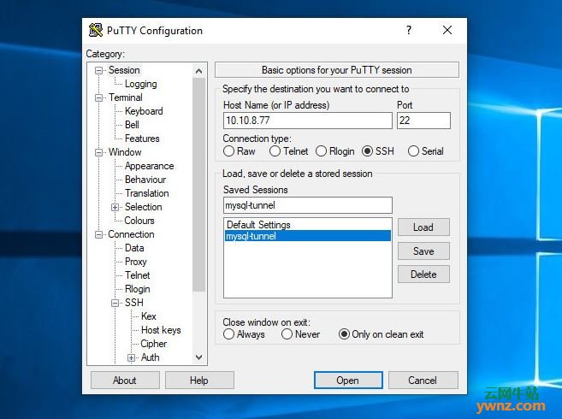Collapse the Session tree node
This screenshot has width=562, height=419.
pos(98,71)
